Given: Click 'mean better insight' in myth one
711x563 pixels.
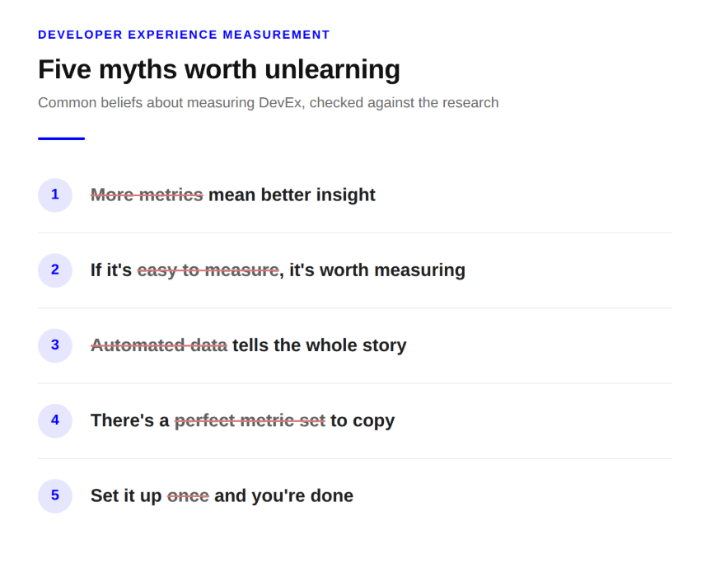Looking at the screenshot, I should pyautogui.click(x=292, y=195).
